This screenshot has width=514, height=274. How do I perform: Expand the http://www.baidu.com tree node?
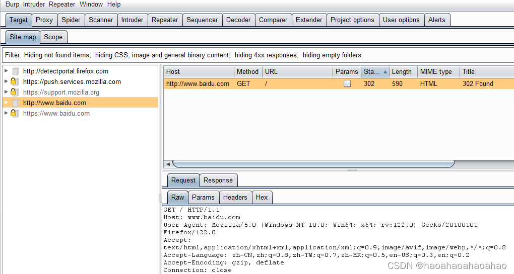point(6,103)
